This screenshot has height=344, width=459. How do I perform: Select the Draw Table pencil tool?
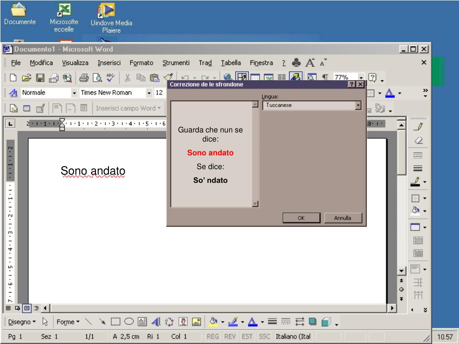point(418,127)
